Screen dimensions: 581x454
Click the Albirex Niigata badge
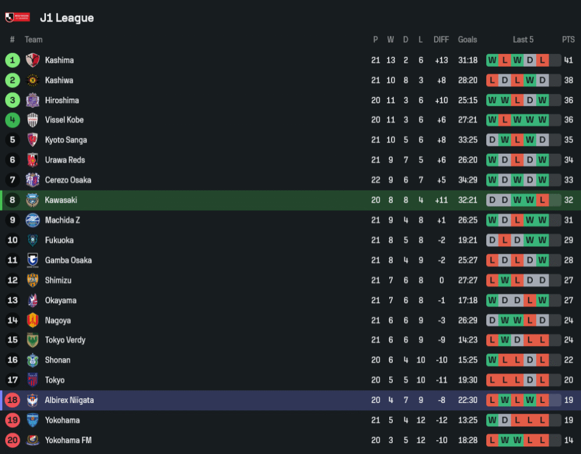[33, 401]
